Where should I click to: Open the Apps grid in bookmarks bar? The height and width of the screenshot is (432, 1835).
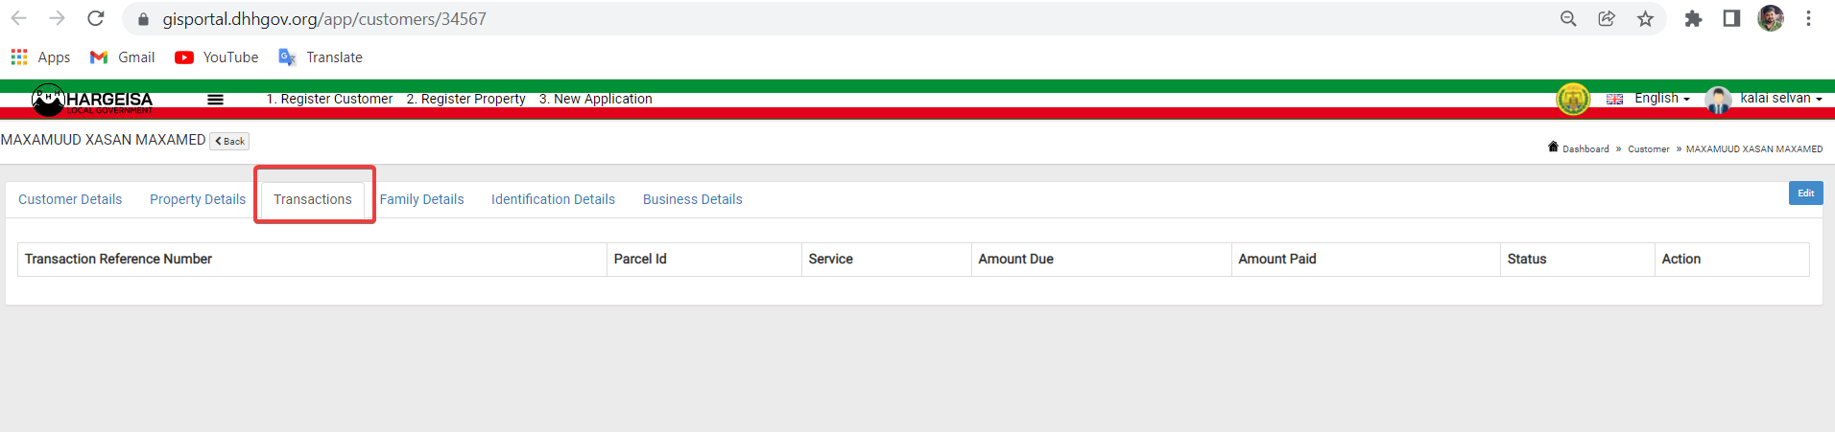[40, 57]
